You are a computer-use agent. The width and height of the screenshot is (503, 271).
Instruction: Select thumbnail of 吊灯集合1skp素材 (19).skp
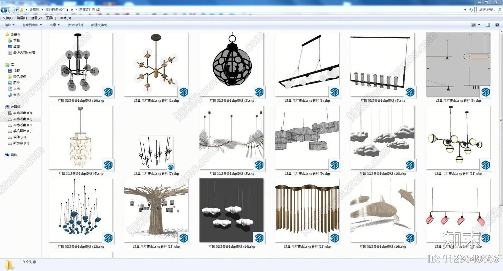[81, 64]
